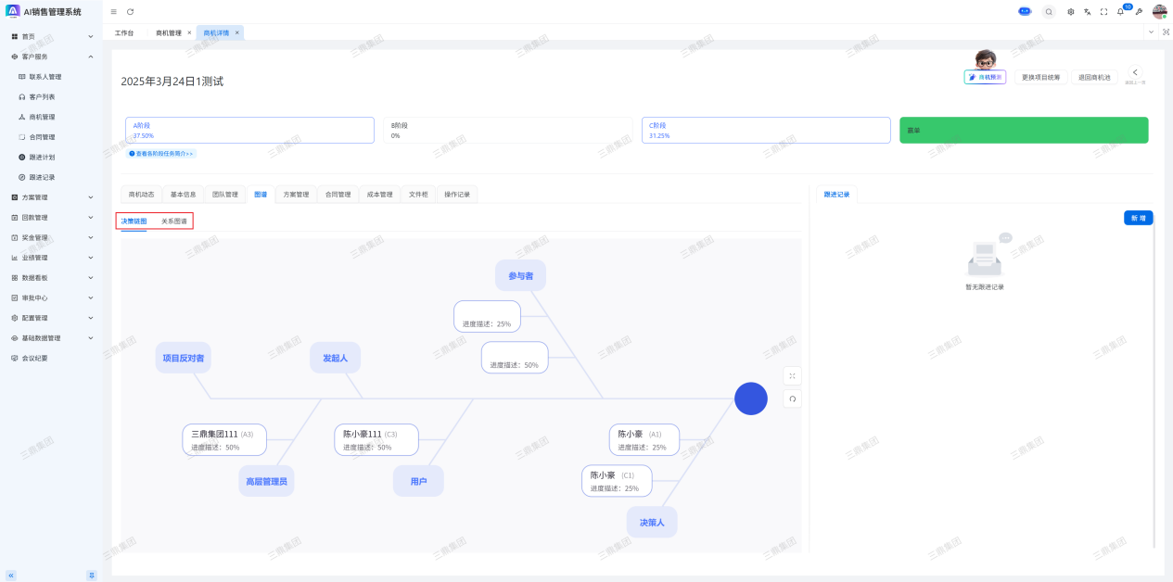This screenshot has width=1173, height=582.
Task: Click the language translation icon
Action: click(x=1087, y=12)
